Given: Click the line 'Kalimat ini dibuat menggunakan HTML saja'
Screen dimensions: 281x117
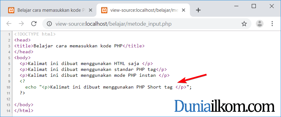Looking at the screenshot, I should tap(87, 63).
